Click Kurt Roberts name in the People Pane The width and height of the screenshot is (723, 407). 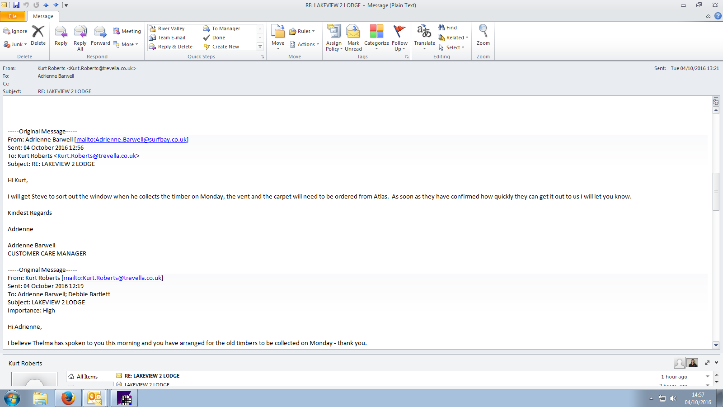(25, 364)
